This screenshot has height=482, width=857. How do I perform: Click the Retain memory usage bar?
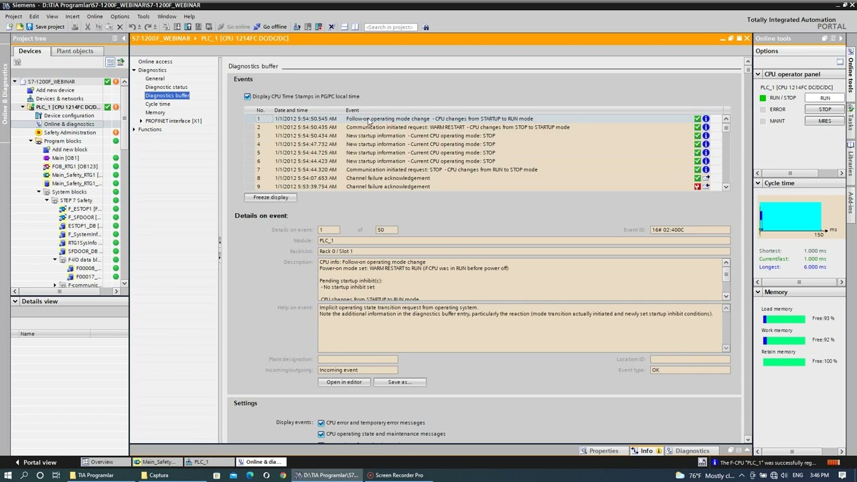point(783,361)
